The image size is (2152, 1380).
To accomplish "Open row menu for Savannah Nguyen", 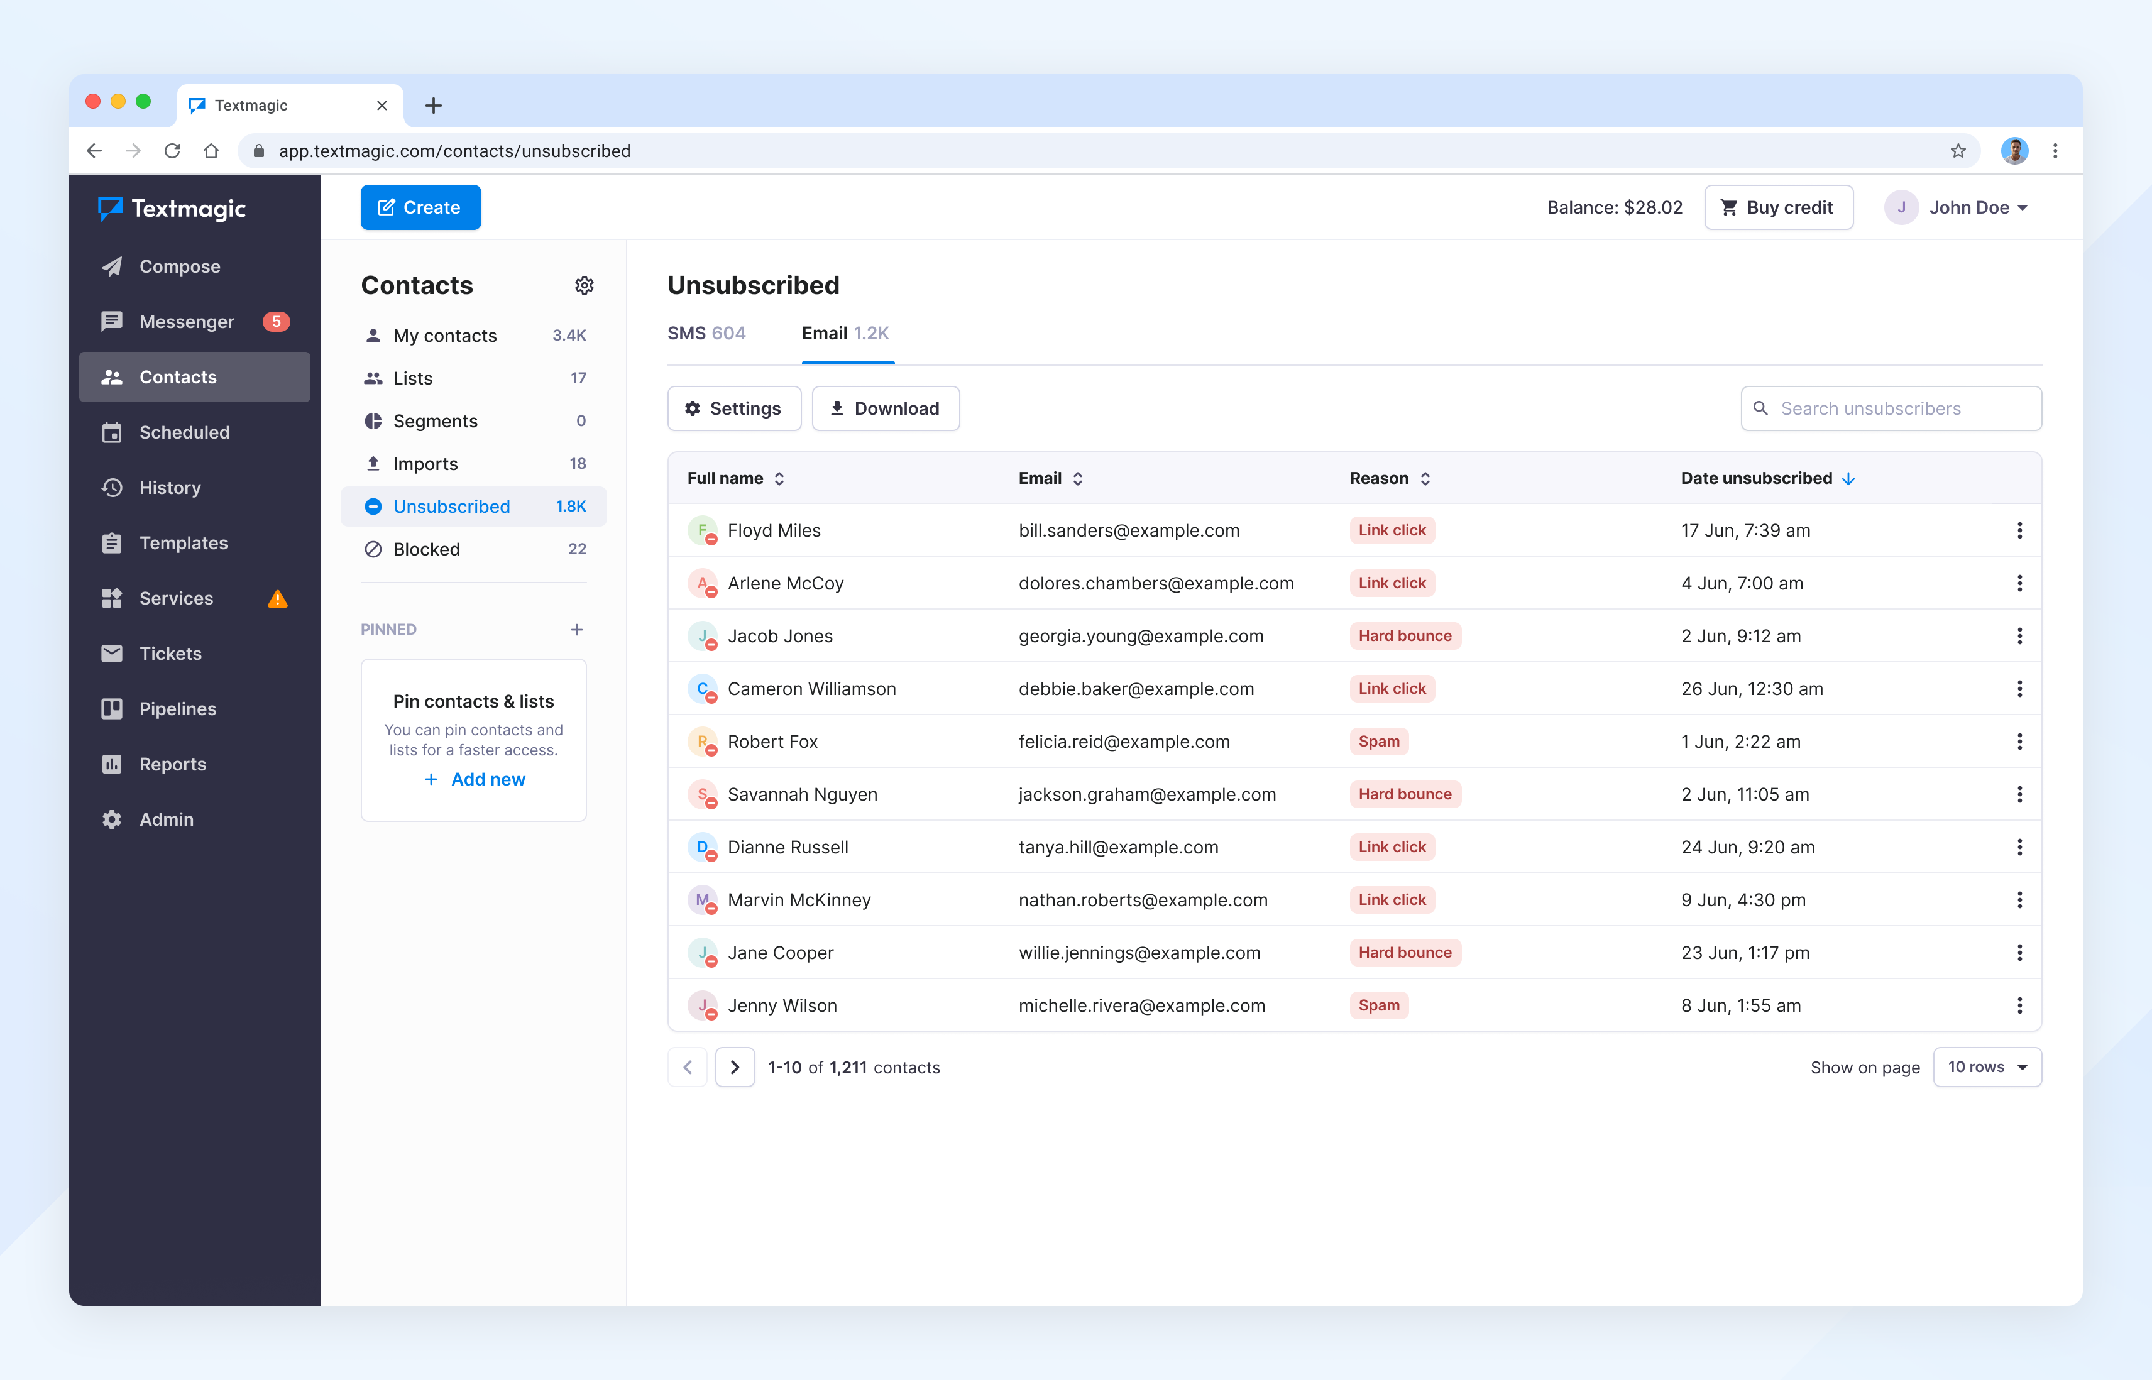I will pos(2019,794).
